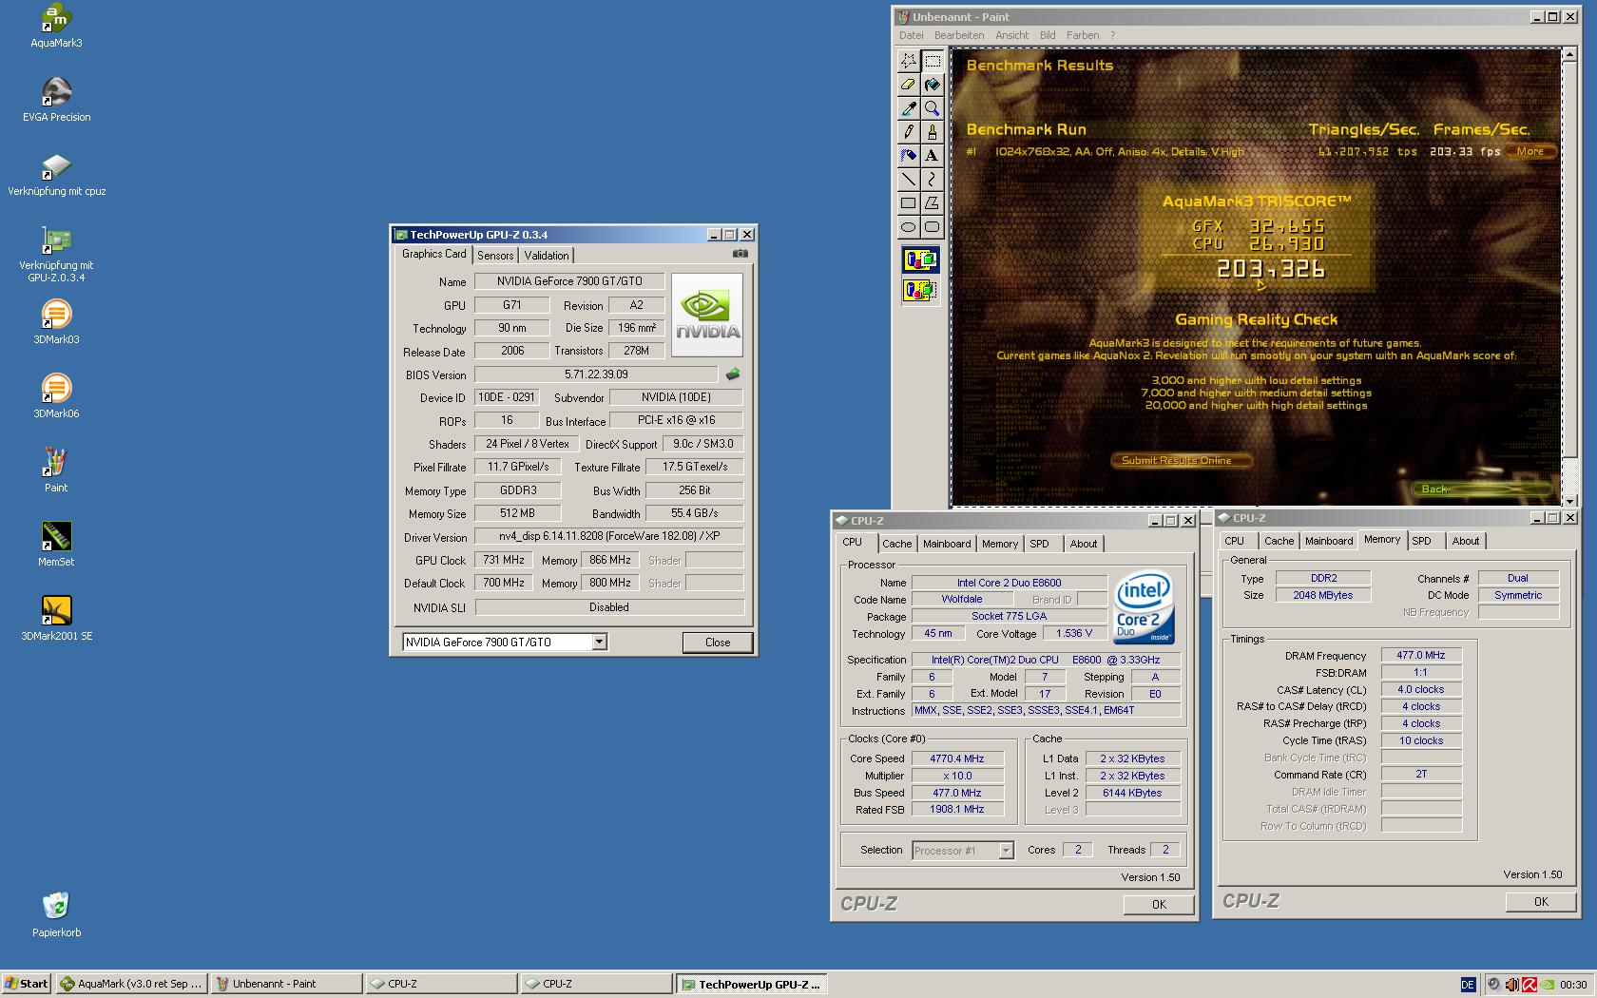Select the MemSet desktop icon
The height and width of the screenshot is (998, 1597).
tap(56, 545)
